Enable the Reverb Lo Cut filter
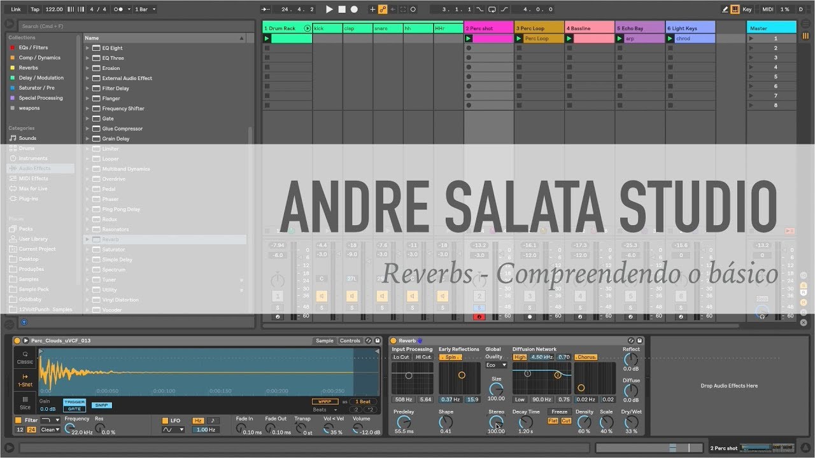This screenshot has height=458, width=815. pos(401,357)
